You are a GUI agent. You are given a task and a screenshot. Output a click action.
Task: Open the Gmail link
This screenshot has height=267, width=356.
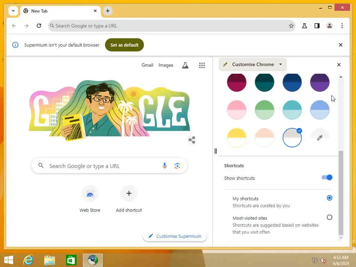147,65
